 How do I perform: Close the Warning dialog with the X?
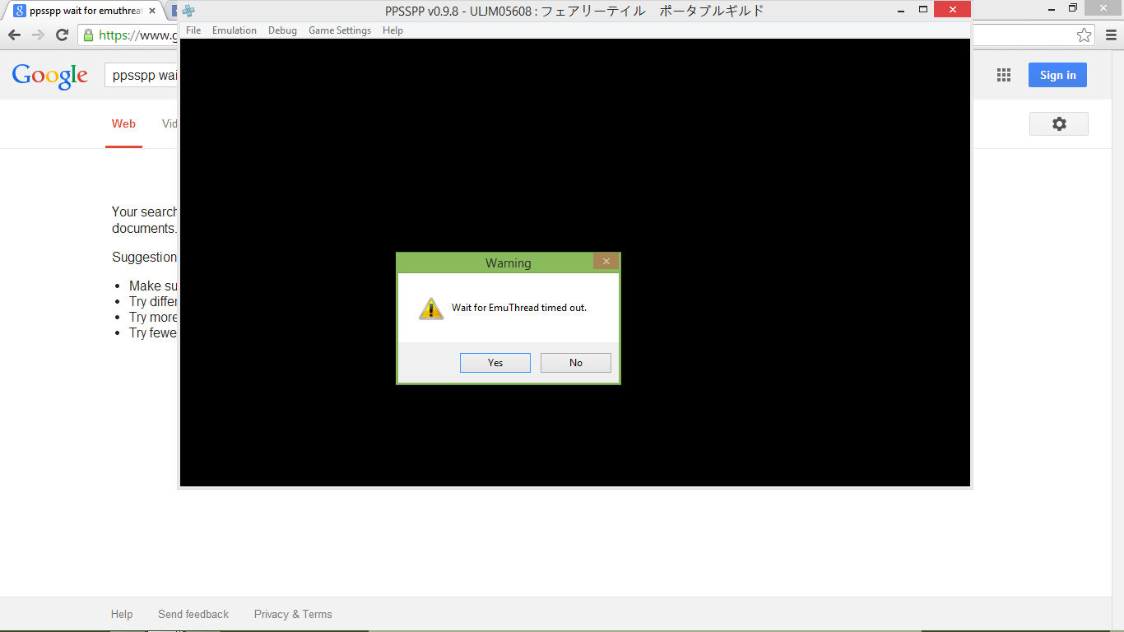point(606,262)
